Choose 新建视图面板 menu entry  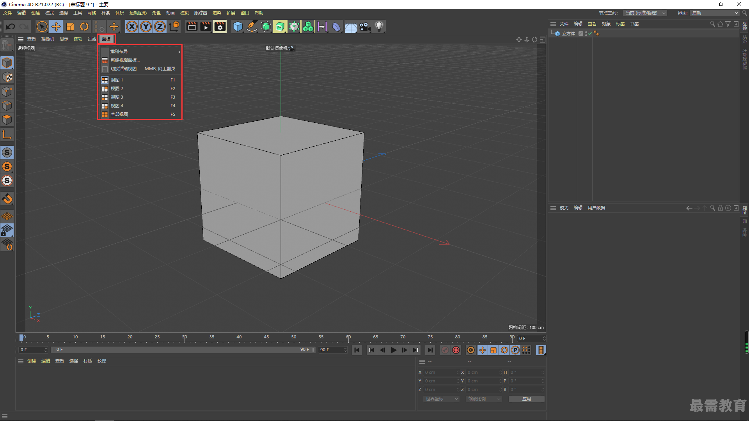click(x=140, y=60)
